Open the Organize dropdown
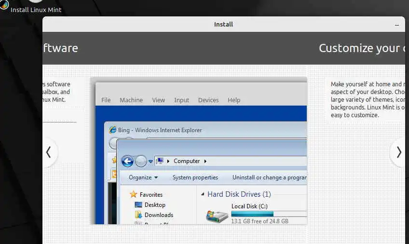The height and width of the screenshot is (244, 409). tap(143, 177)
